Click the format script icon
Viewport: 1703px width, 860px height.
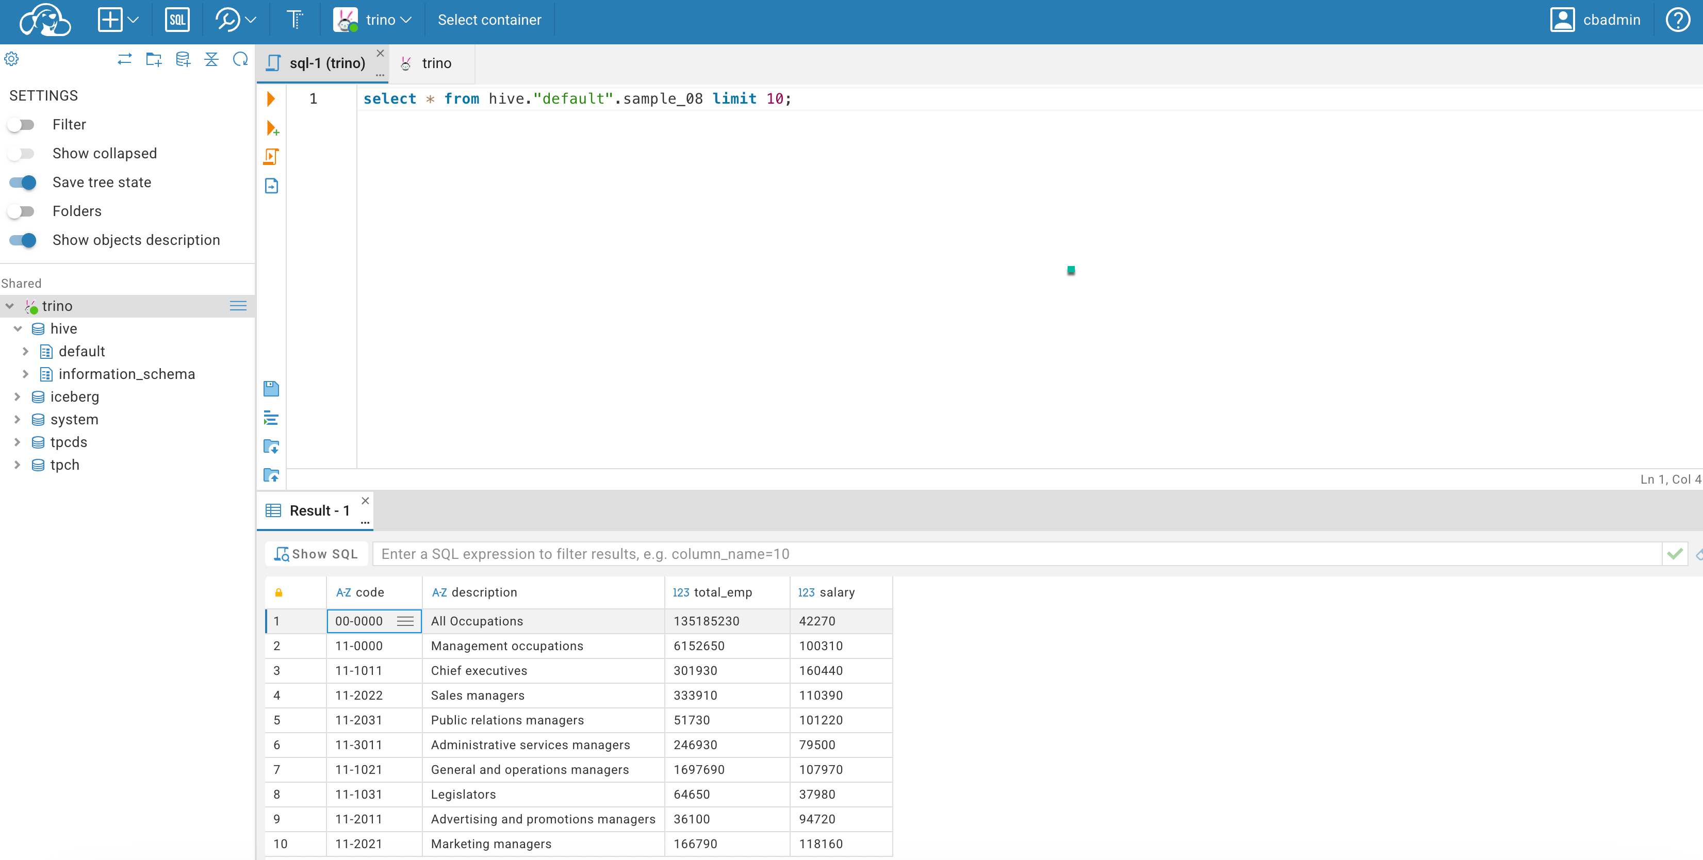click(271, 418)
